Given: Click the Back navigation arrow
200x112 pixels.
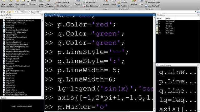Looking at the screenshot, I should coord(1,12).
